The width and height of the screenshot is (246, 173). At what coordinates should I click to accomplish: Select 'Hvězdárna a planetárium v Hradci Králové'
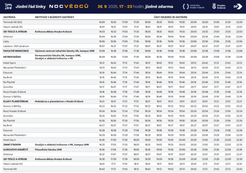(x=59, y=101)
